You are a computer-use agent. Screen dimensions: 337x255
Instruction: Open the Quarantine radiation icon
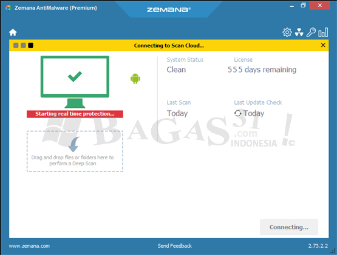tap(299, 32)
